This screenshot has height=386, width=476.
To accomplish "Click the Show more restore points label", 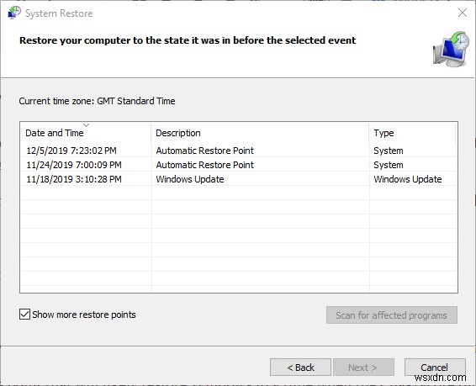I will [x=84, y=315].
